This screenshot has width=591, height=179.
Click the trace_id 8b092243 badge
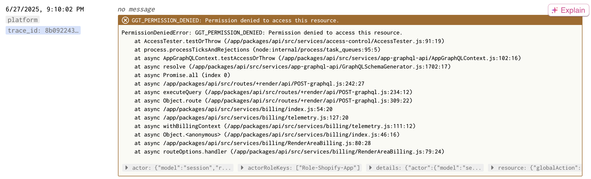click(43, 30)
